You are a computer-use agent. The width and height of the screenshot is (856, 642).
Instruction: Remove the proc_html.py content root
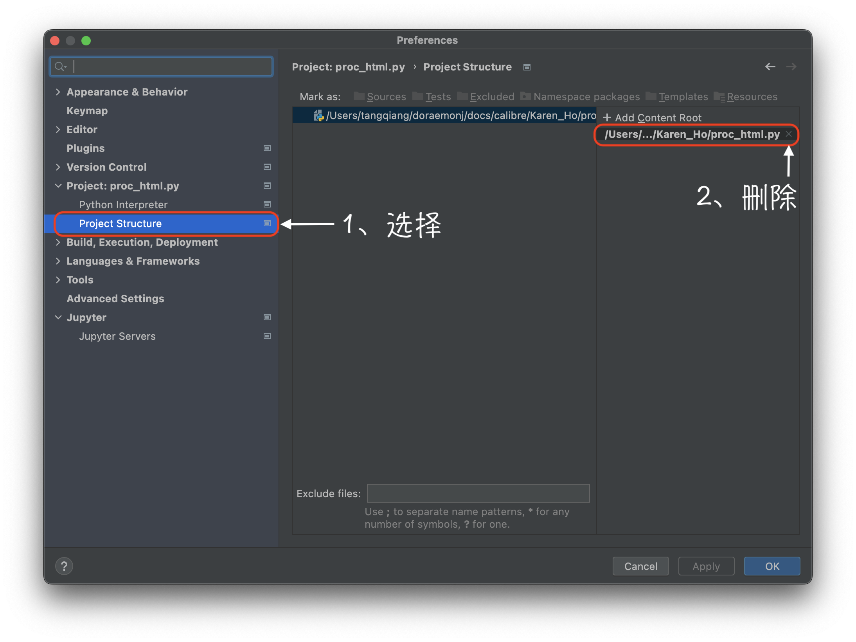coord(788,134)
